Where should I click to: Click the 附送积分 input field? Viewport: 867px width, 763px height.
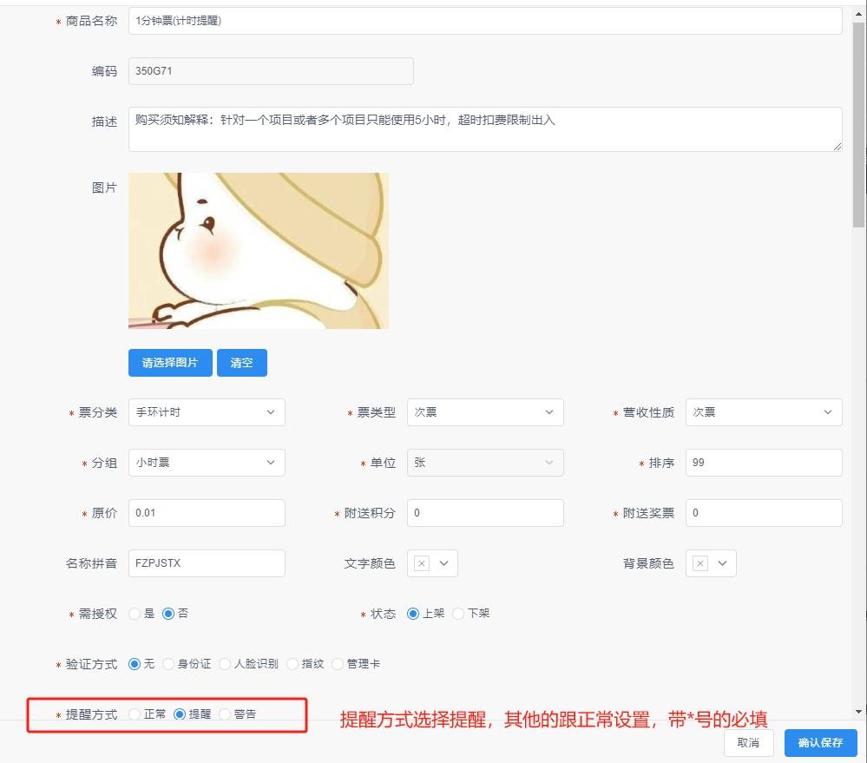[485, 513]
